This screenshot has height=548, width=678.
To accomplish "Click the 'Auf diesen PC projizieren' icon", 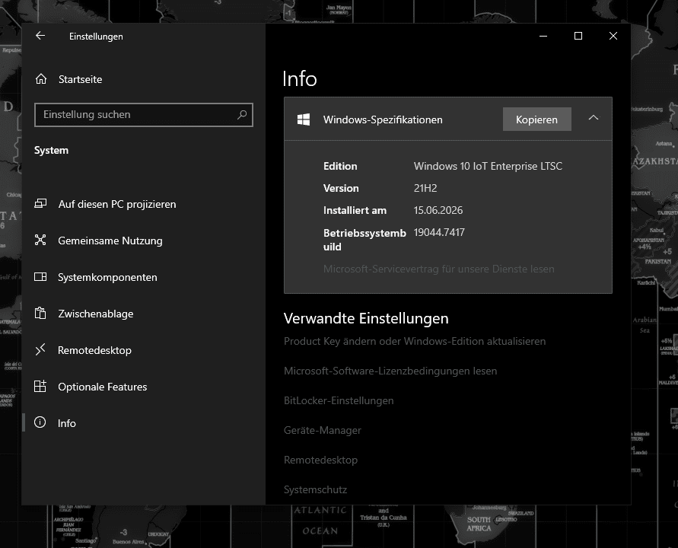I will pyautogui.click(x=40, y=204).
